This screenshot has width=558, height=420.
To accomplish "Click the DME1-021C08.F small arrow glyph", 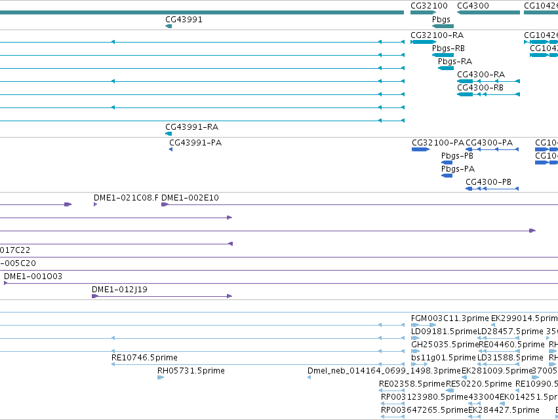I will click(95, 204).
